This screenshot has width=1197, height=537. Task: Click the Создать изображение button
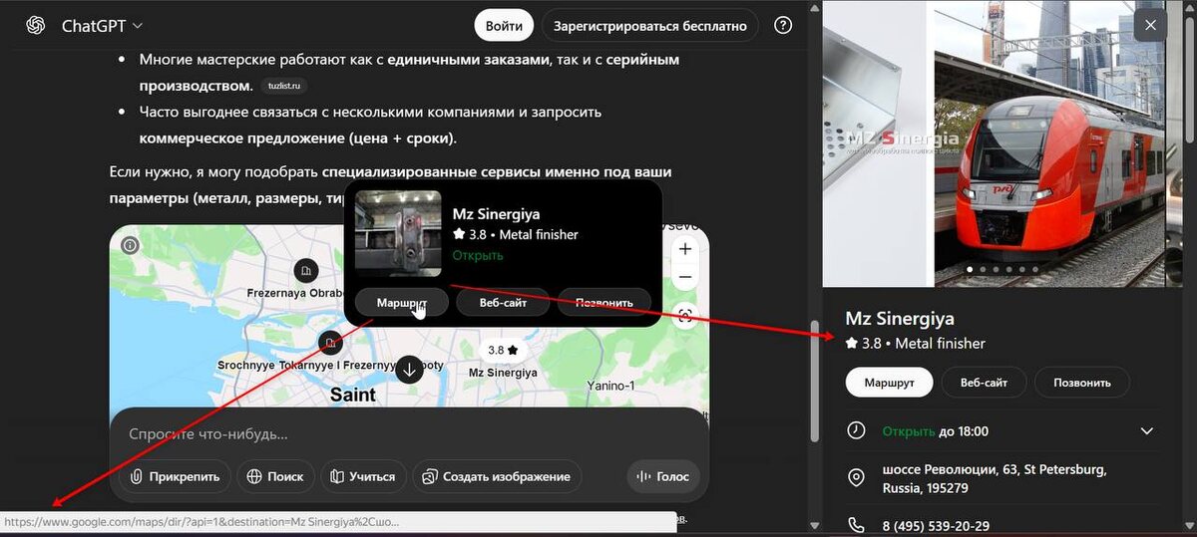(x=498, y=476)
